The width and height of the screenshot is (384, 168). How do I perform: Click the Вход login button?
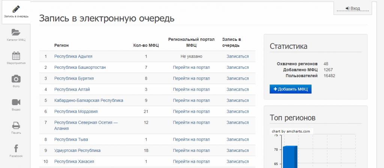[x=353, y=8]
